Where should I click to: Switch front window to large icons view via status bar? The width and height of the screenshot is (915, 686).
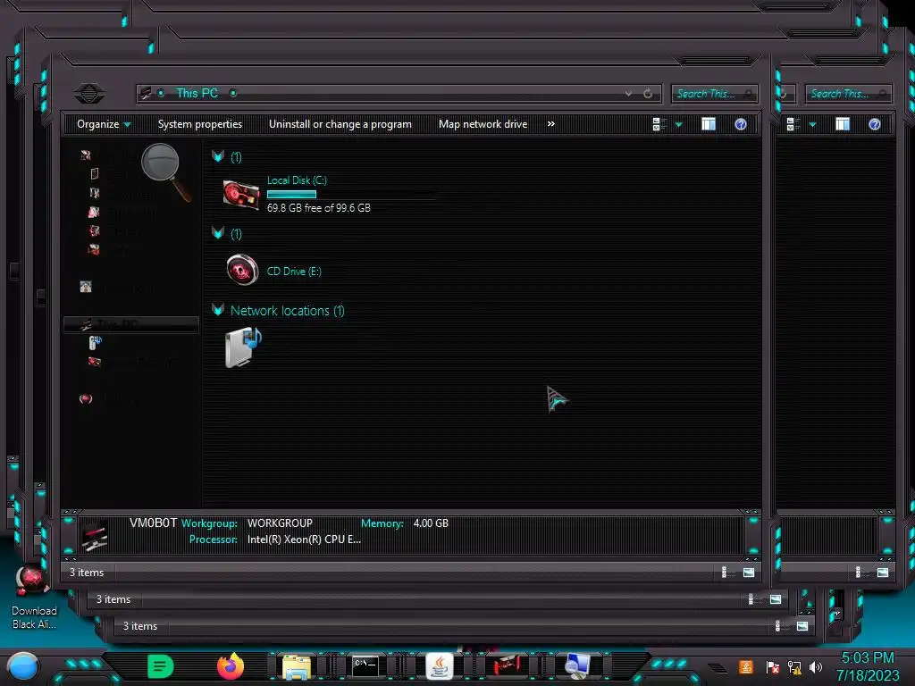(x=749, y=573)
